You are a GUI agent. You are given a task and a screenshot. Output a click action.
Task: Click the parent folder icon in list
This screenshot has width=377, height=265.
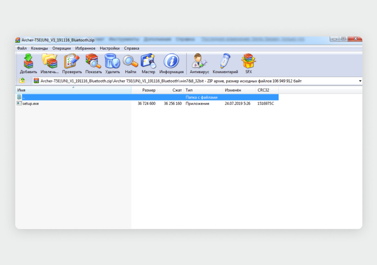coord(19,97)
